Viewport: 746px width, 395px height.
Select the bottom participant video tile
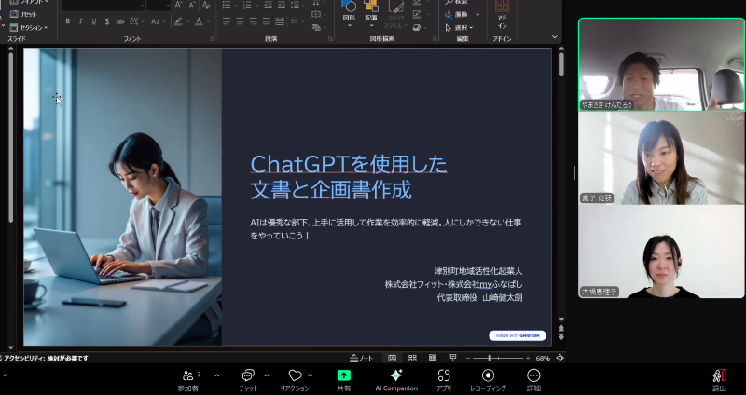click(x=661, y=252)
